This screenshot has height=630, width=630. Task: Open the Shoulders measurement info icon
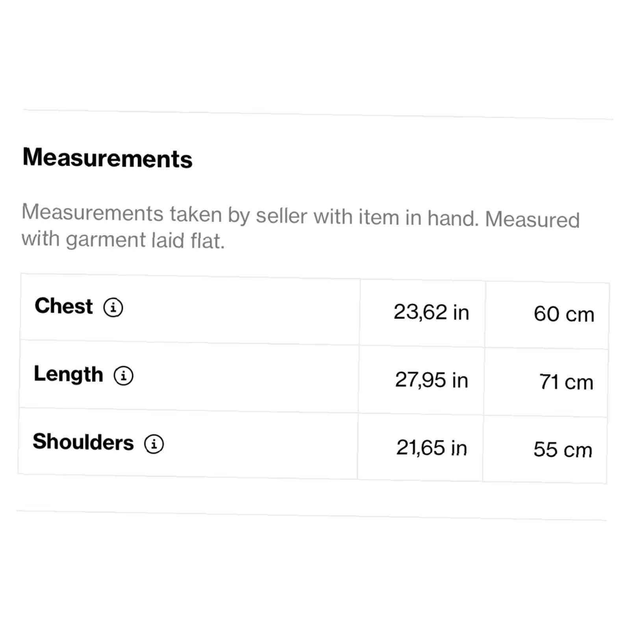point(154,444)
